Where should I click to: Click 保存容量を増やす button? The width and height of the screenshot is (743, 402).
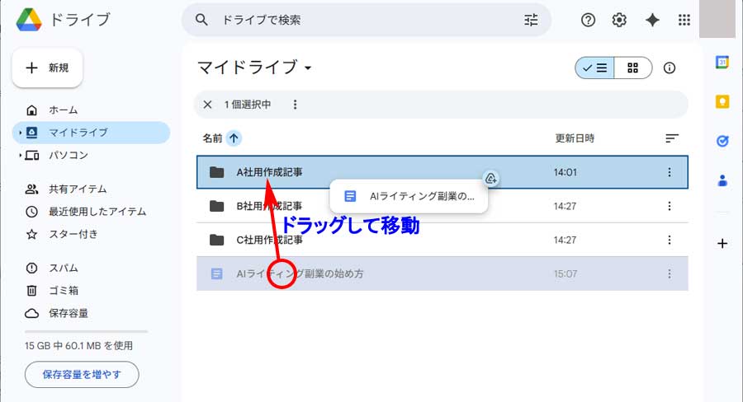pyautogui.click(x=82, y=375)
